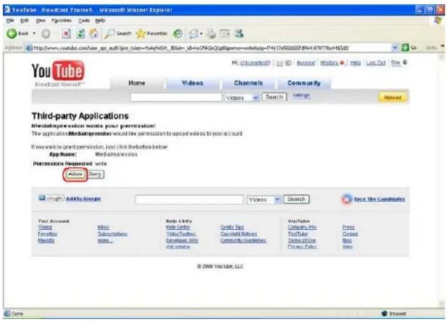This screenshot has width=447, height=321.
Task: Click the Mail envelope toolbar icon
Action: click(194, 34)
